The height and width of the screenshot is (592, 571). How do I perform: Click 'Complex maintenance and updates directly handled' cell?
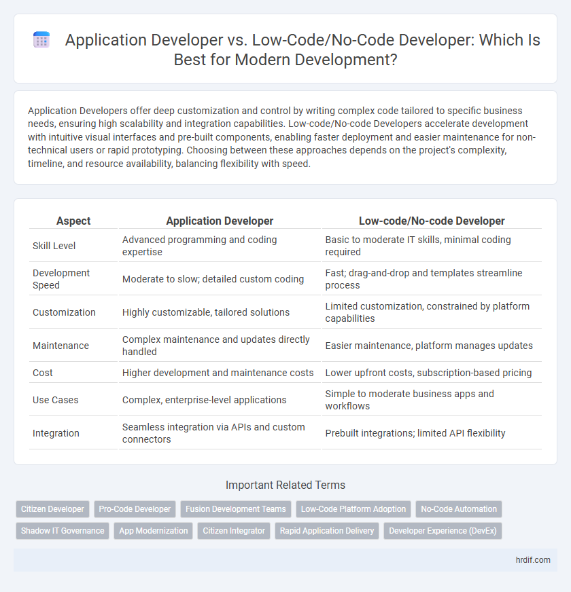click(220, 346)
